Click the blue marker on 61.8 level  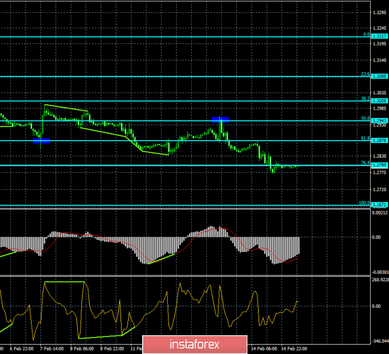click(x=41, y=141)
